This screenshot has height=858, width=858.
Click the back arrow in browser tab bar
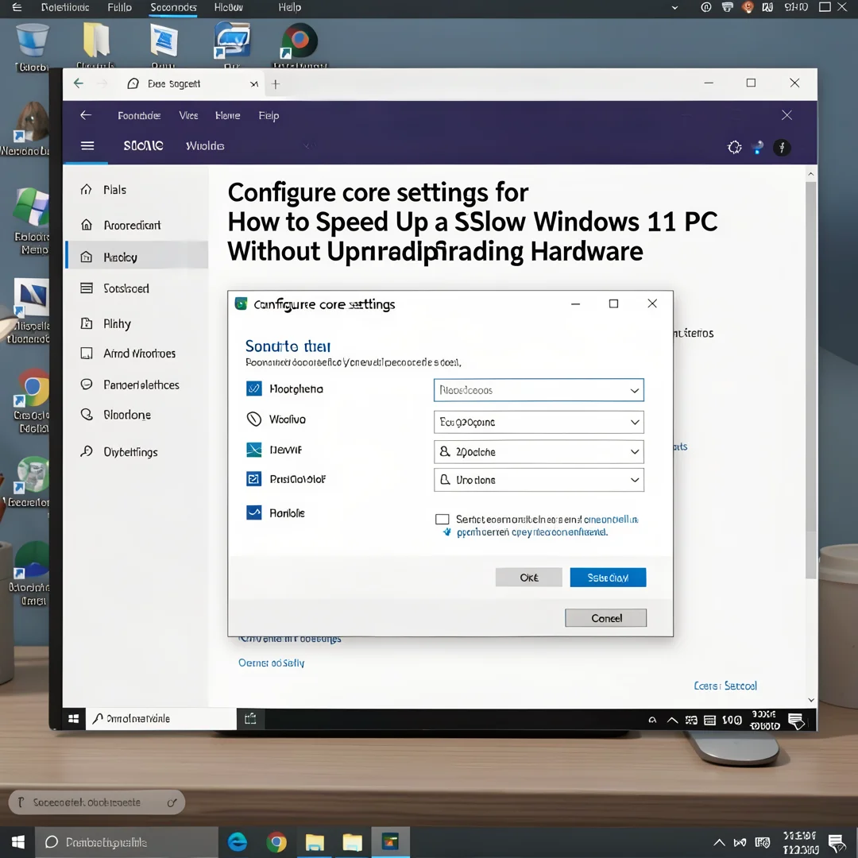pos(79,83)
